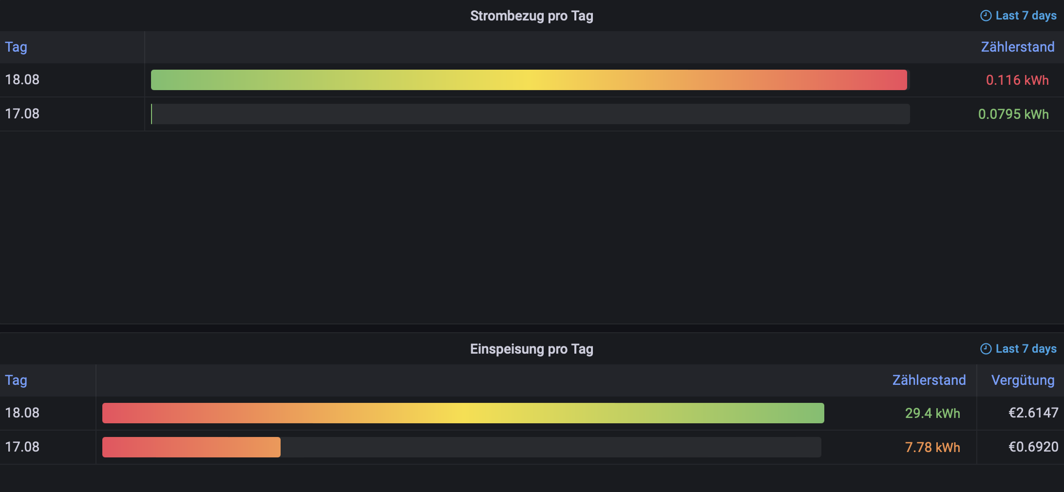This screenshot has height=492, width=1064.
Task: Sort Einspeisung table by Vergütung column
Action: pyautogui.click(x=1023, y=380)
